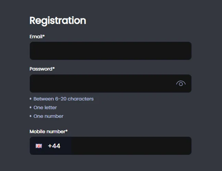
Task: Click the Password field label
Action: pos(41,69)
